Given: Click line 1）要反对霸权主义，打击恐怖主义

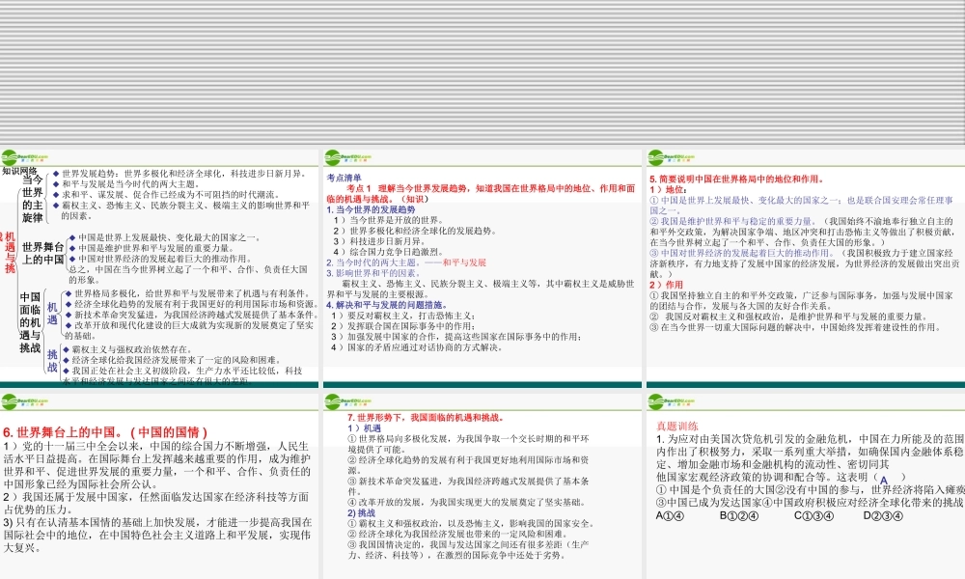Looking at the screenshot, I should pos(403,316).
